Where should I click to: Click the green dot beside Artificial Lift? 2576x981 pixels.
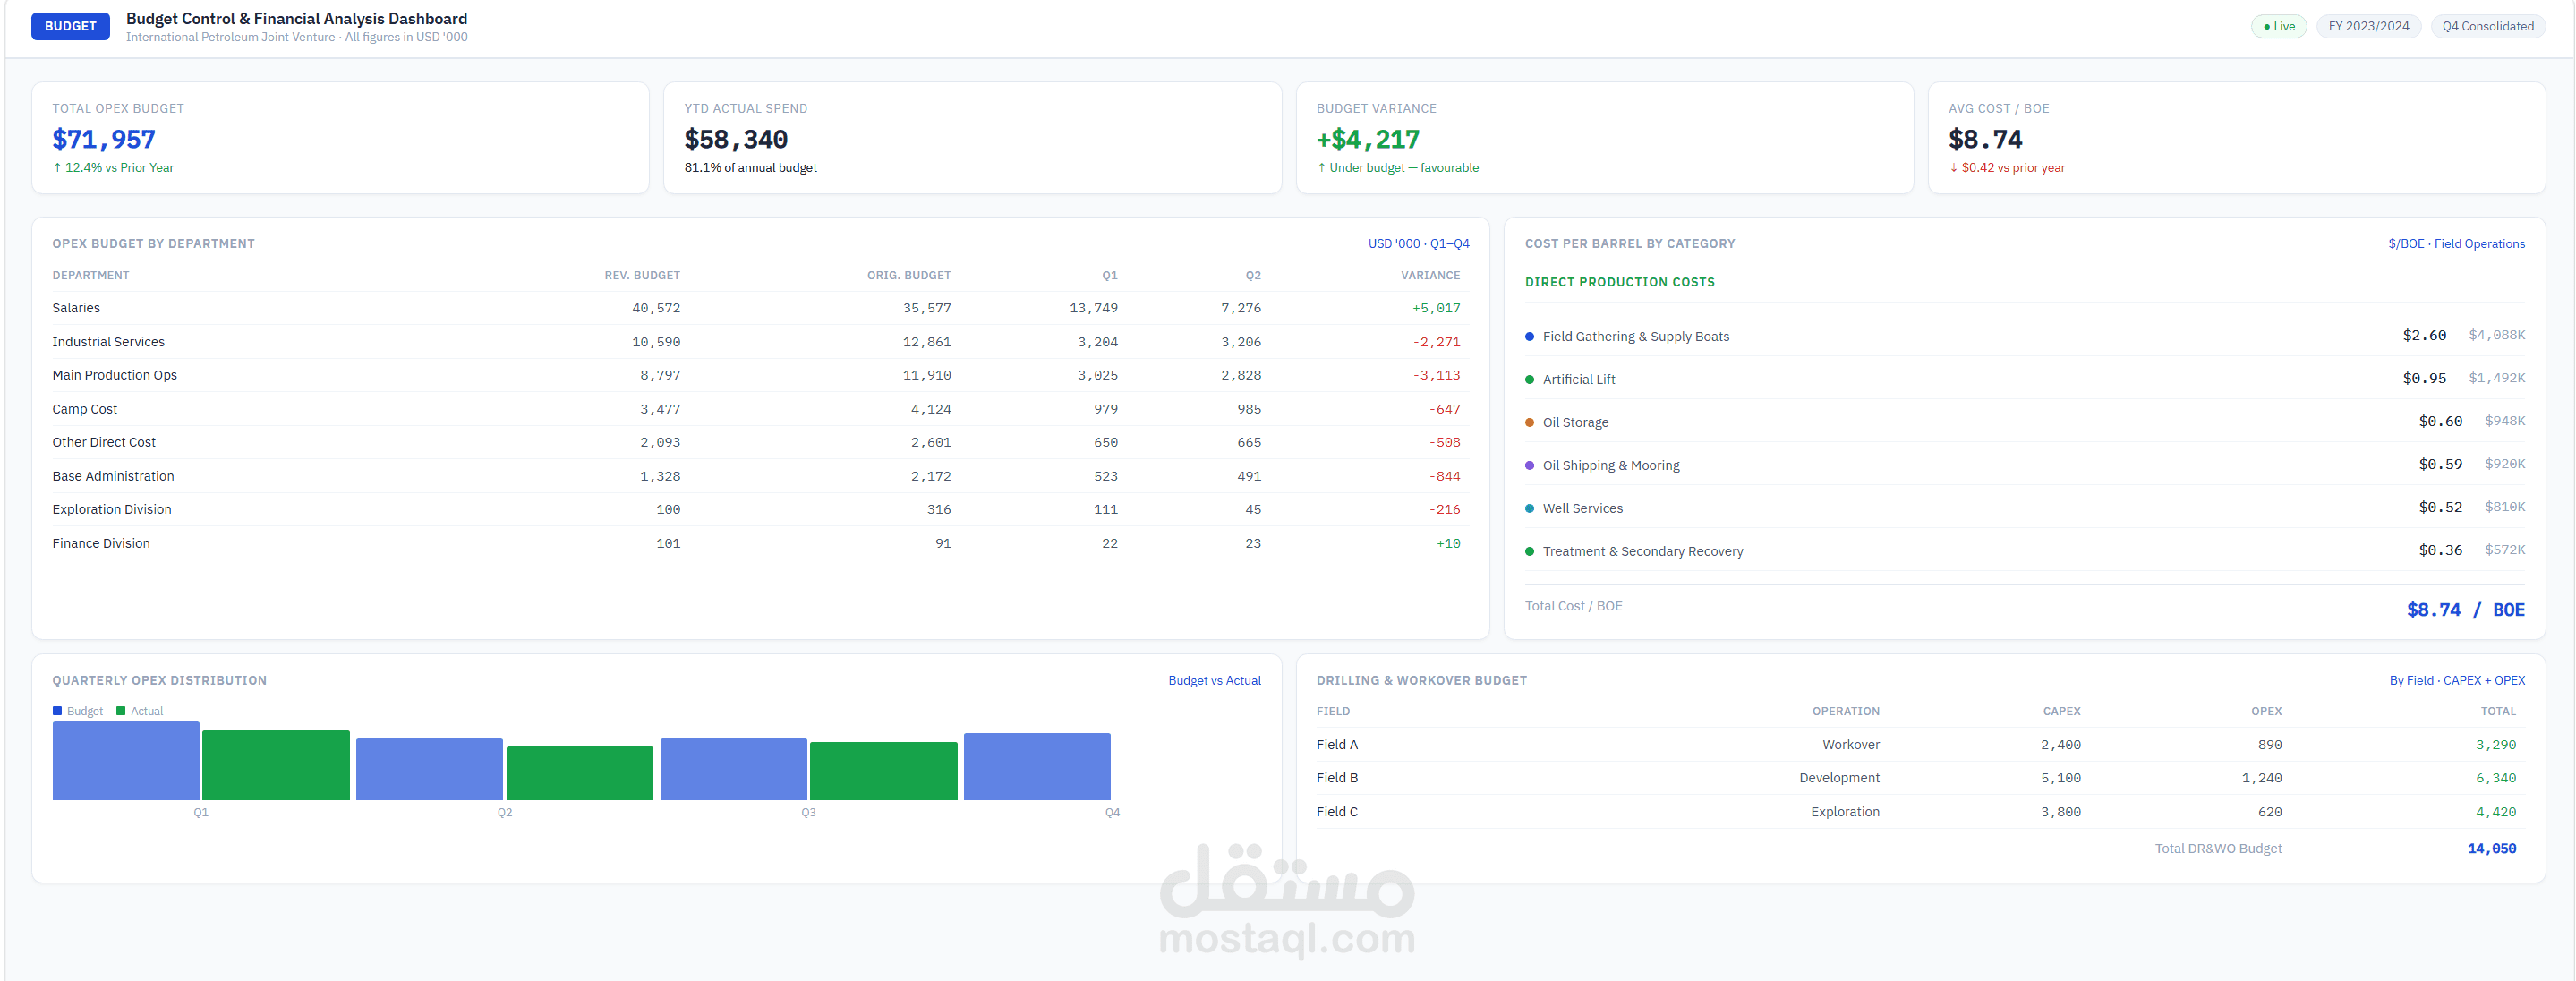pyautogui.click(x=1529, y=379)
